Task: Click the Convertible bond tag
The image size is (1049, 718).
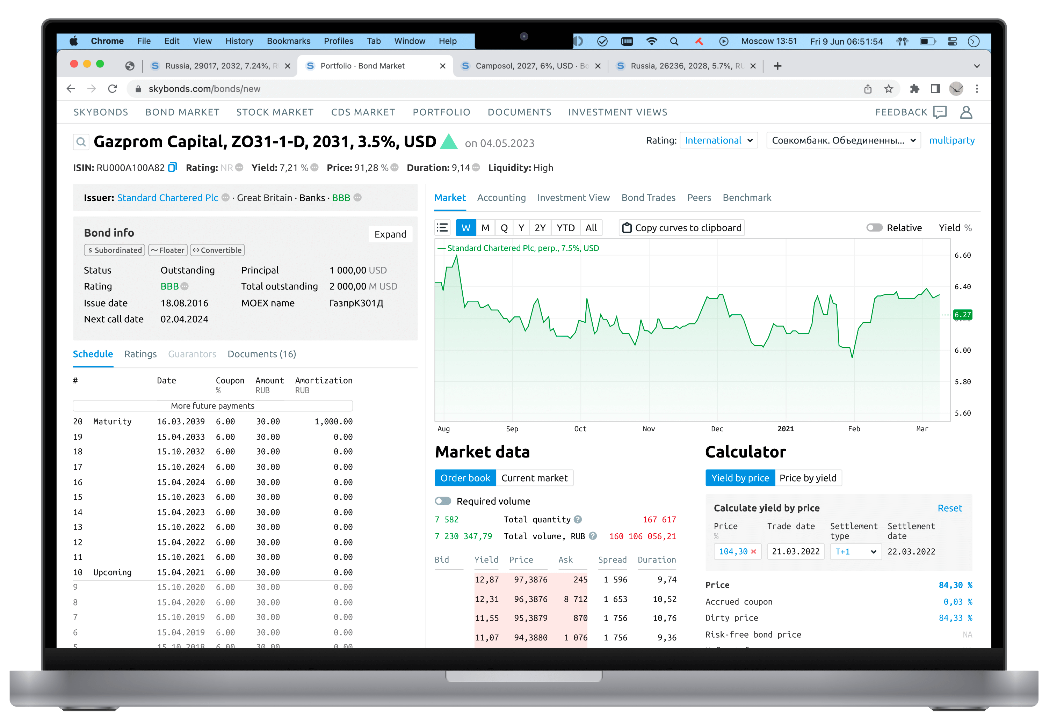Action: click(x=217, y=250)
